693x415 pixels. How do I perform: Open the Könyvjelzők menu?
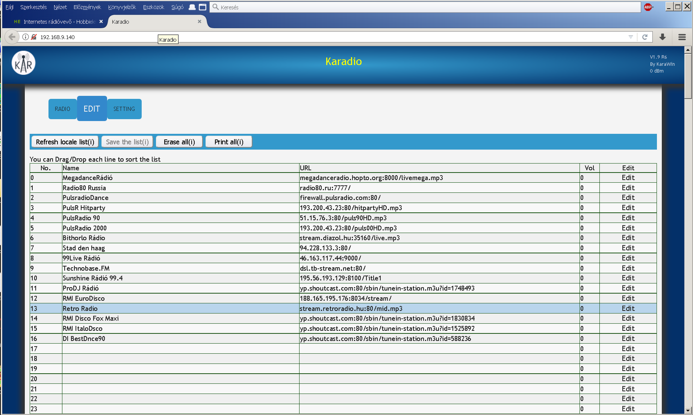pos(122,7)
